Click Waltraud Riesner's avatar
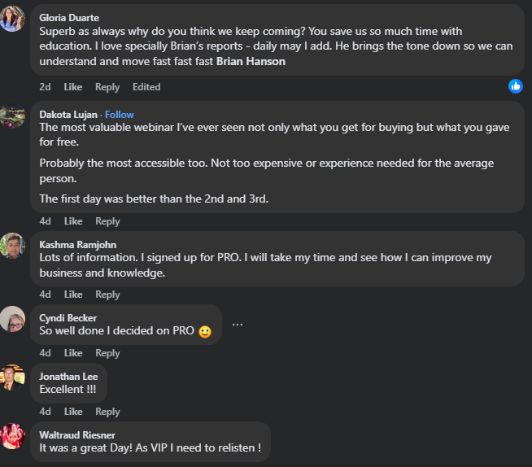The height and width of the screenshot is (467, 532). [x=12, y=436]
